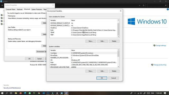This screenshot has width=169, height=95.
Task: Click New under User variables
Action: tap(91, 41)
